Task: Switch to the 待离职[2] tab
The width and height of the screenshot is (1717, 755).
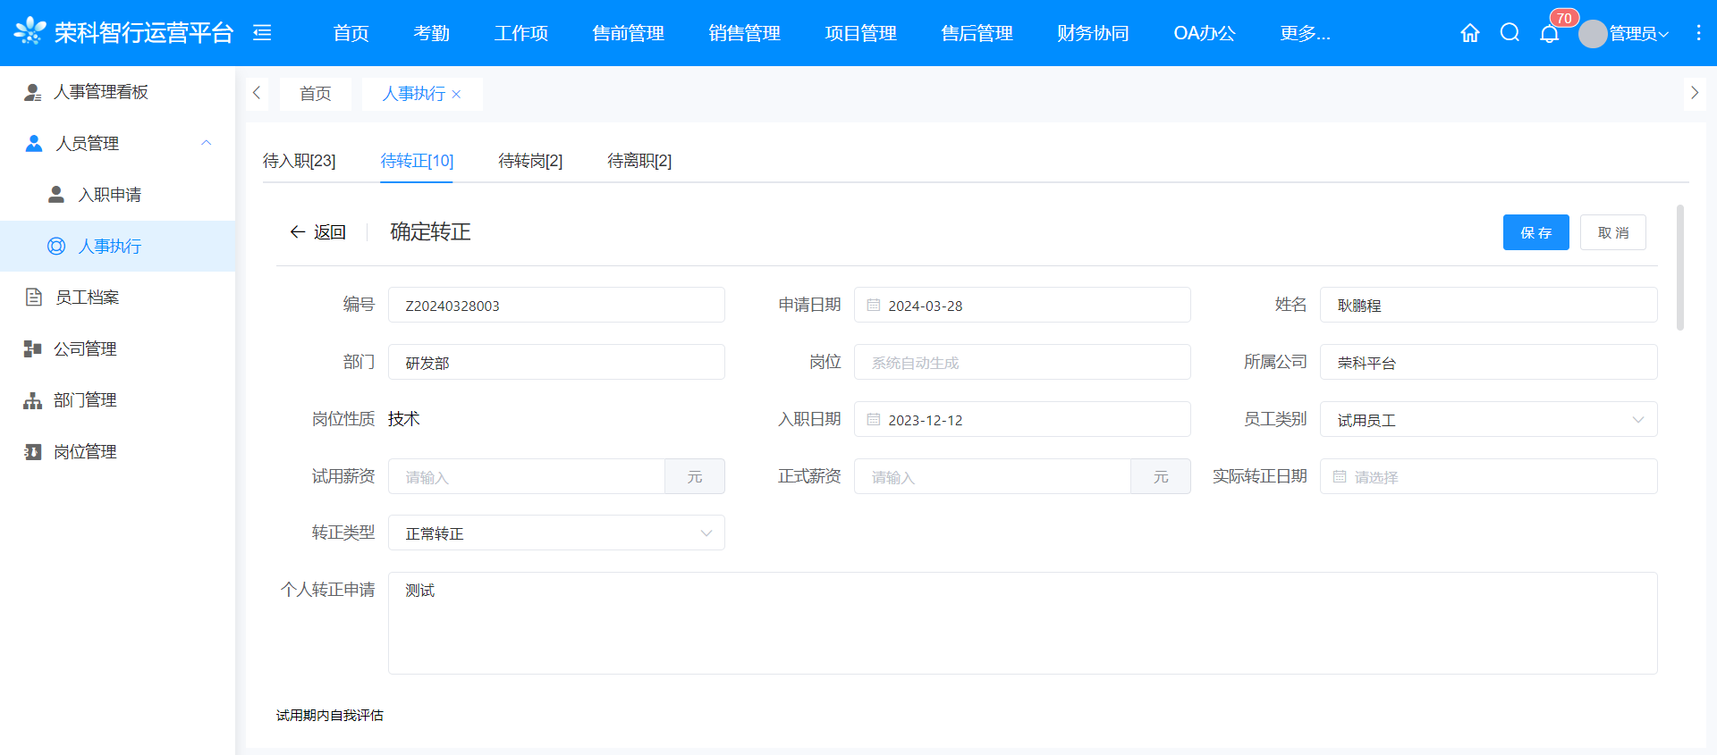Action: click(639, 161)
